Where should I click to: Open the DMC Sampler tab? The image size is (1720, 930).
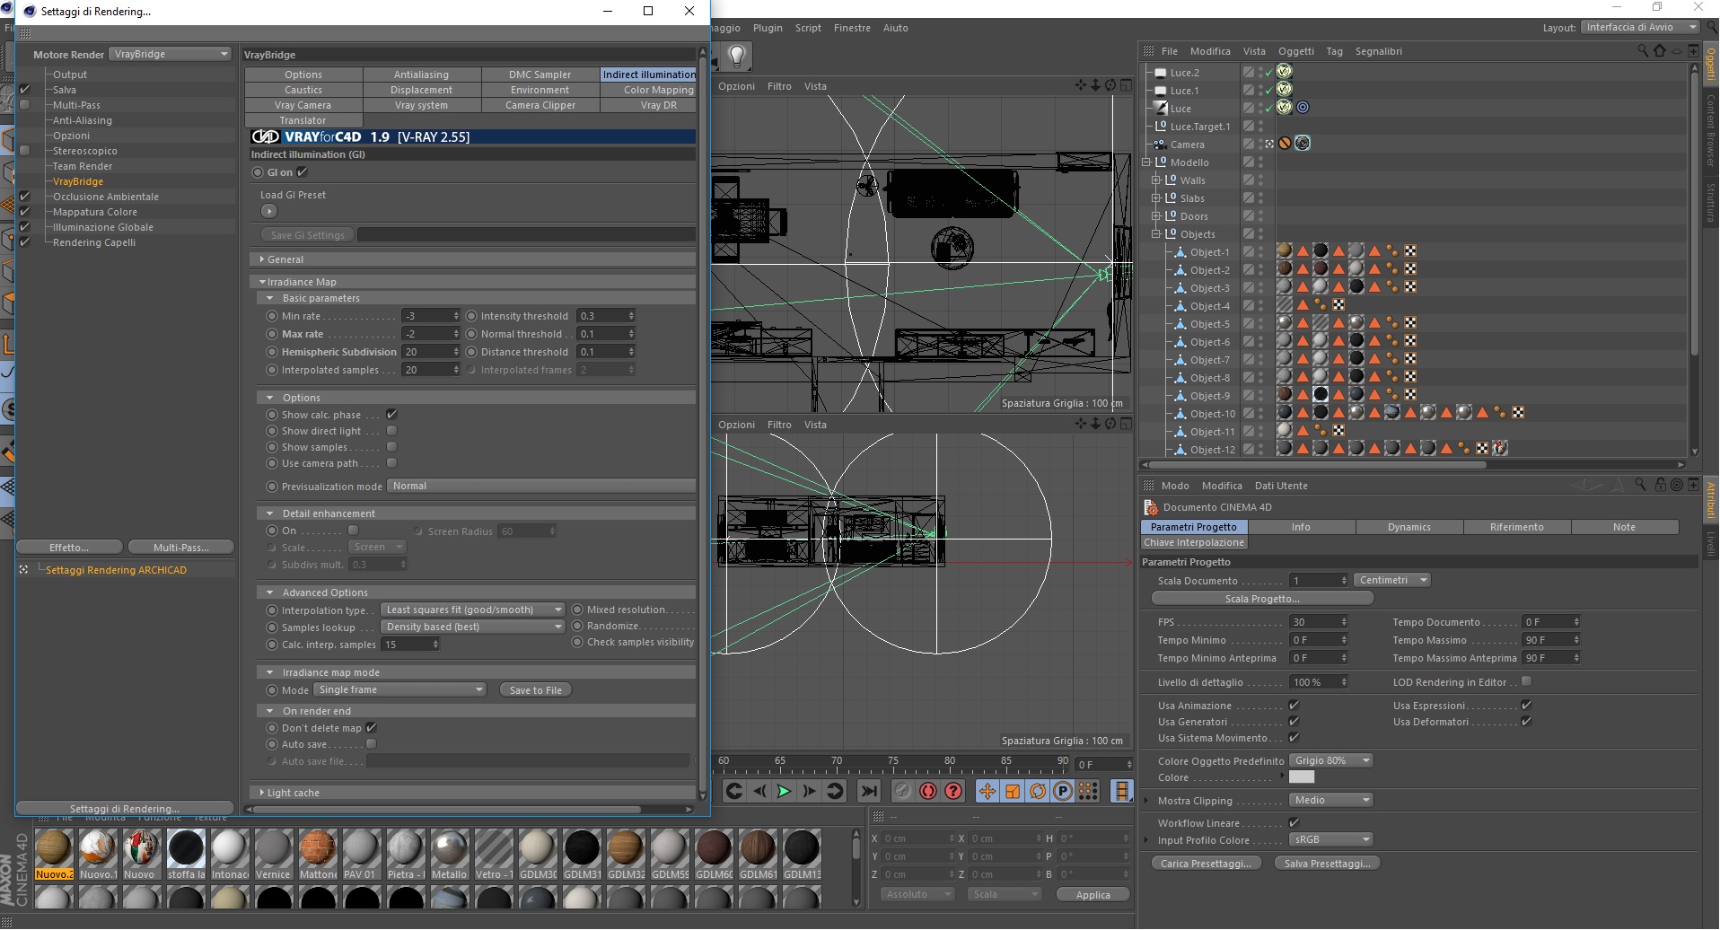540,75
